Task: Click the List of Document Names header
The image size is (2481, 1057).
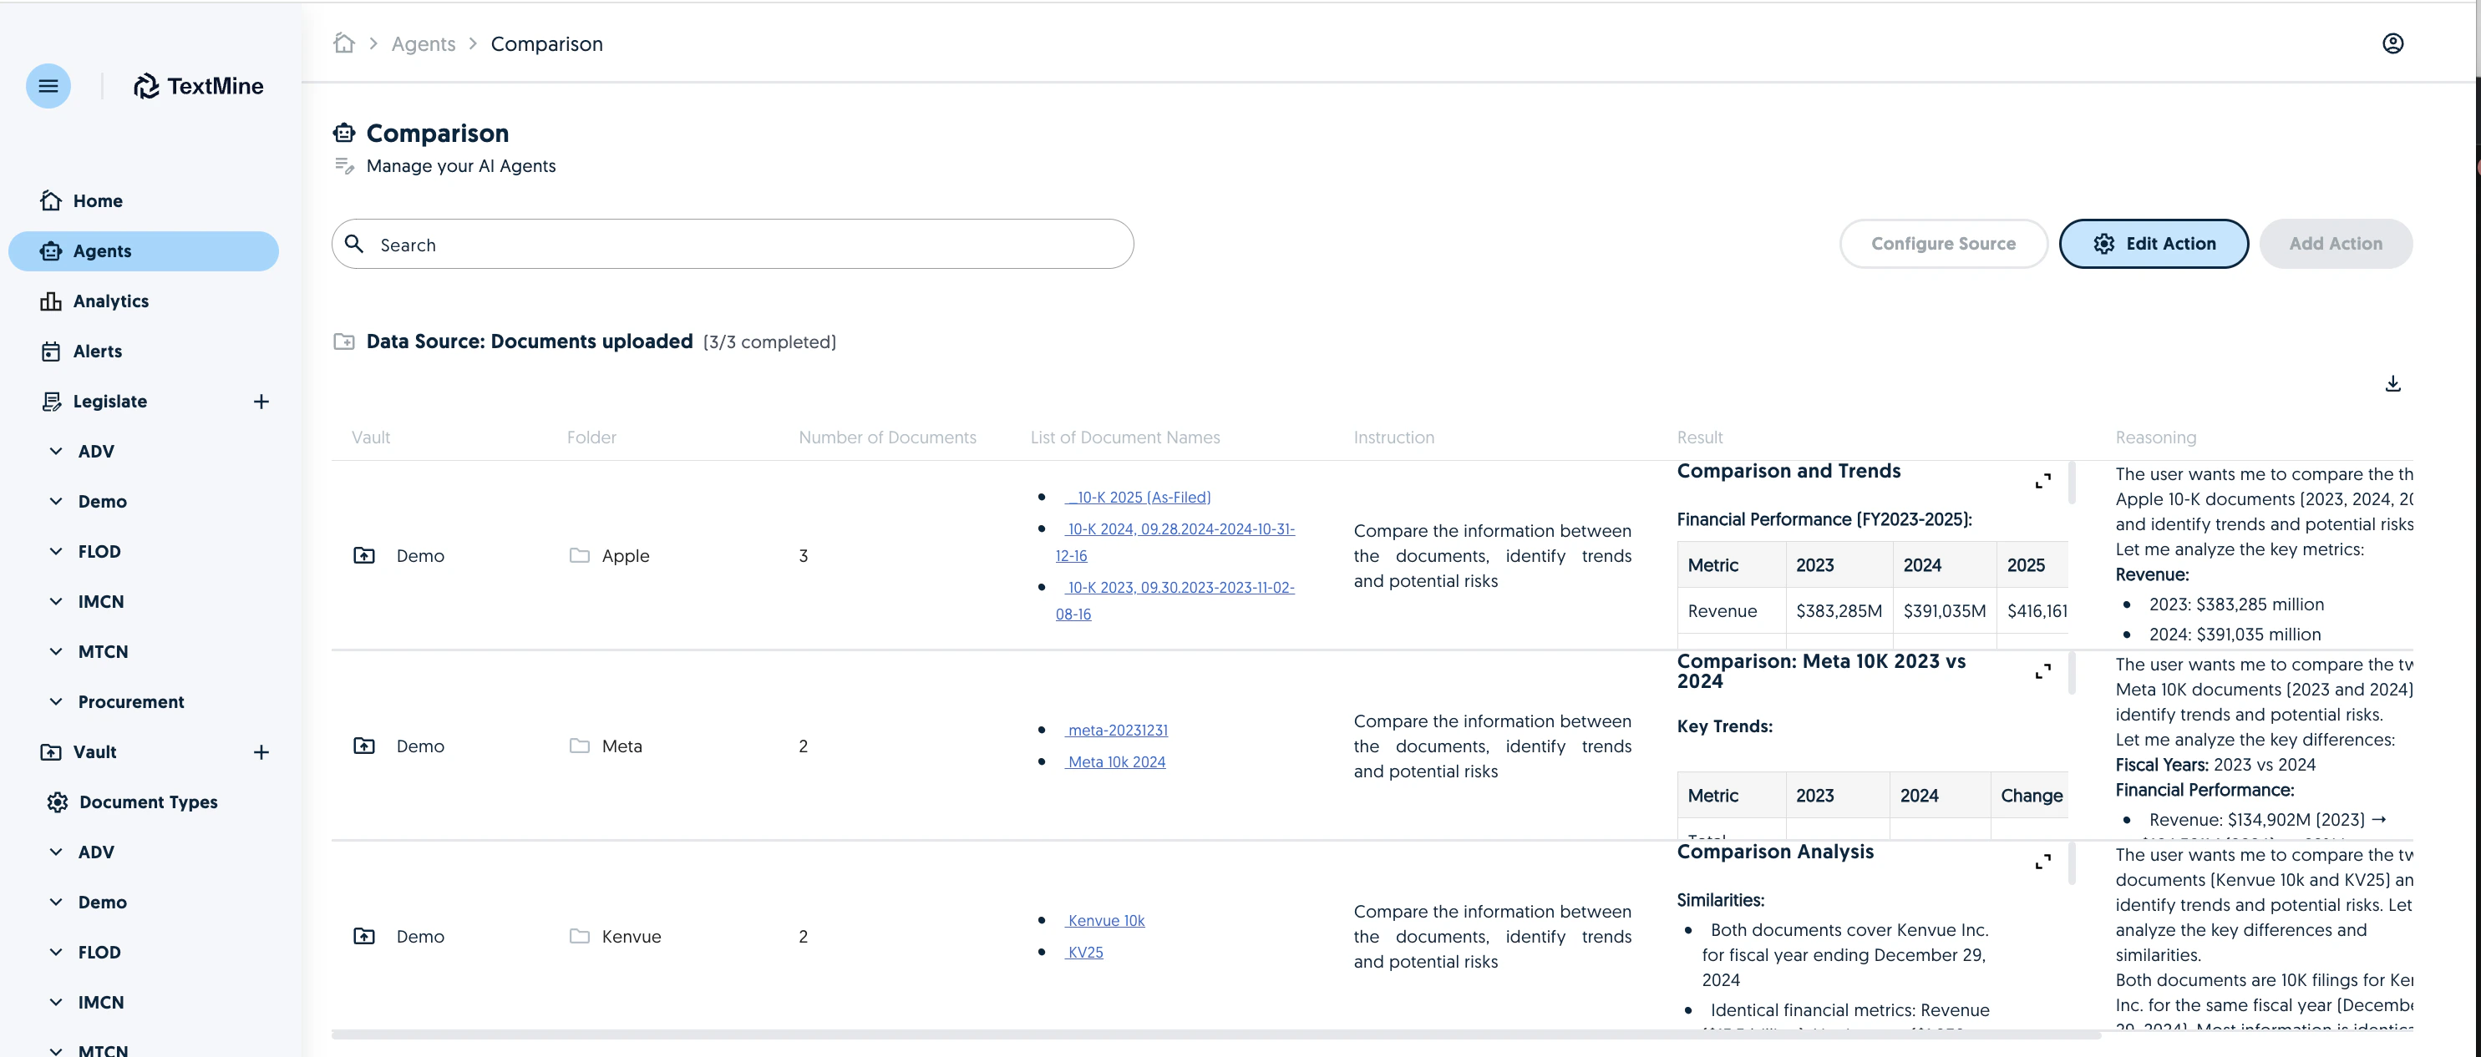Action: (1125, 437)
